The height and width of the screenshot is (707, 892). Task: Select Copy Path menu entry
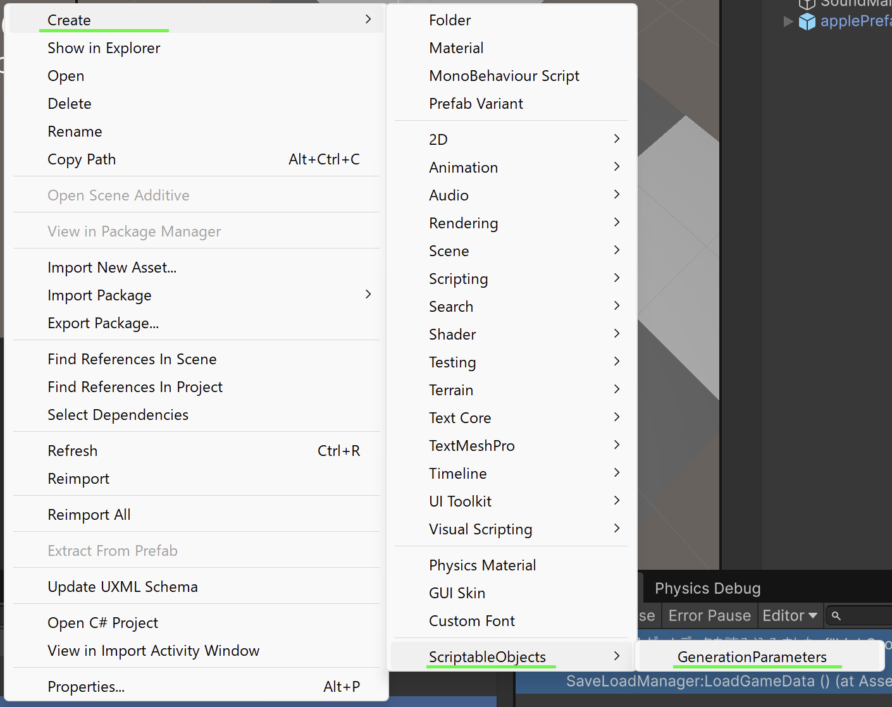click(82, 159)
